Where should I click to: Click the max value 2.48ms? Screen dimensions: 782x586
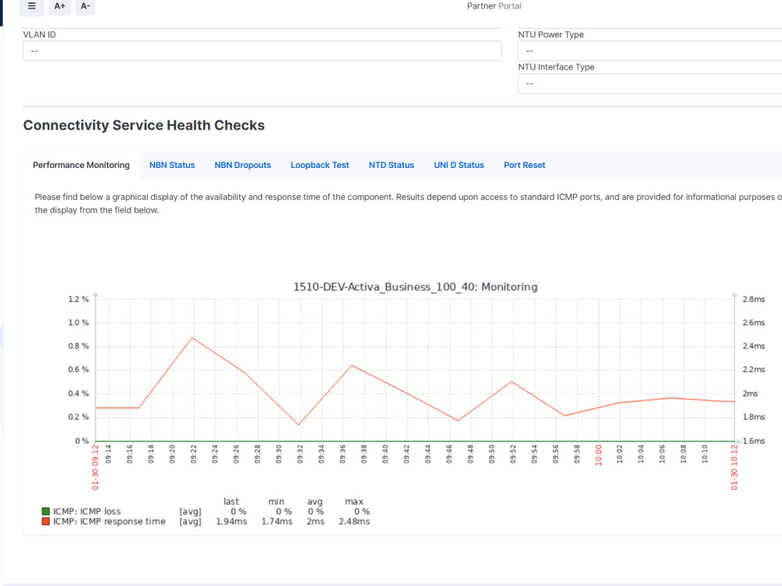[x=354, y=521]
